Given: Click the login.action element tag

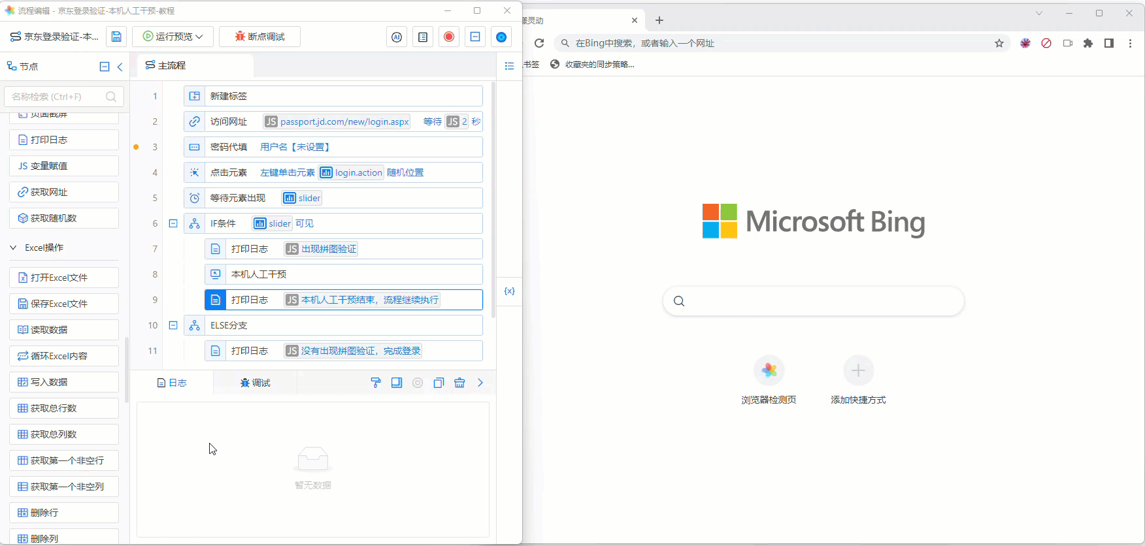Looking at the screenshot, I should tap(351, 172).
